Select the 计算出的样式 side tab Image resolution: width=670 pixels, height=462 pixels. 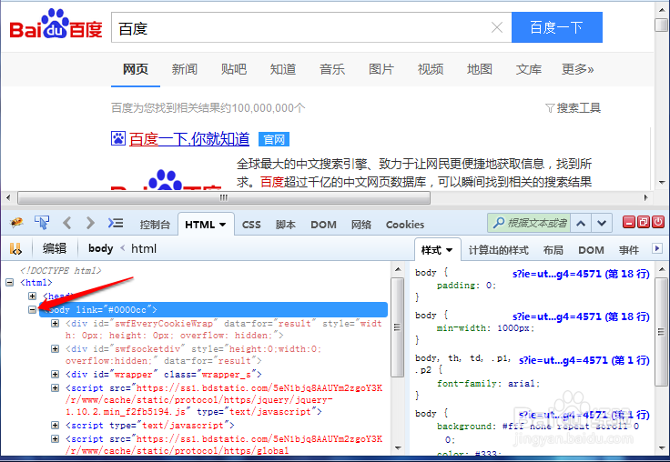(x=498, y=250)
